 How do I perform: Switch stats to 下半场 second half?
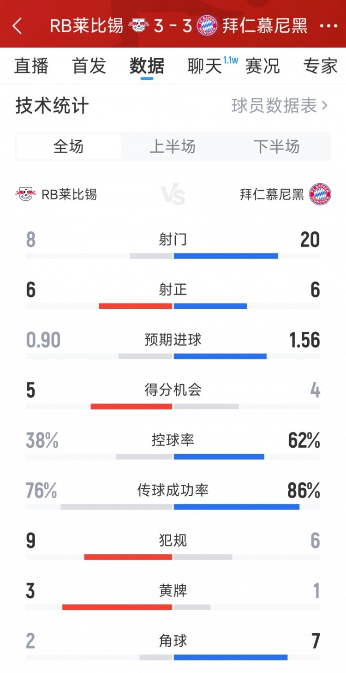pos(276,147)
